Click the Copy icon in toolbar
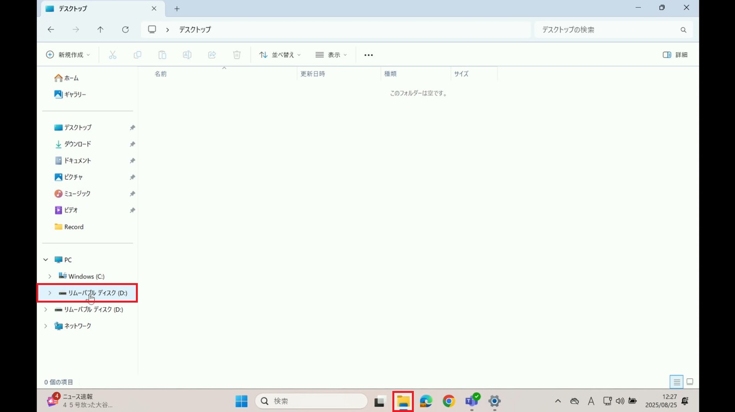735x412 pixels. (137, 55)
